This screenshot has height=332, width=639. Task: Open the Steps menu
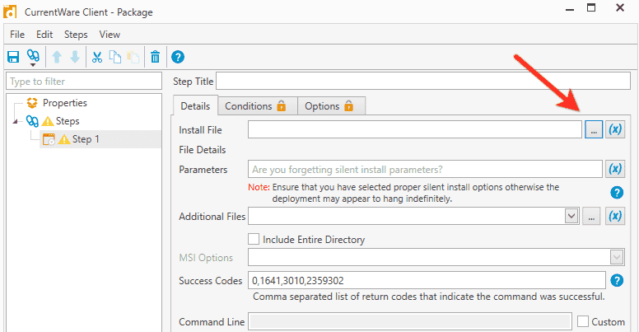pos(76,35)
